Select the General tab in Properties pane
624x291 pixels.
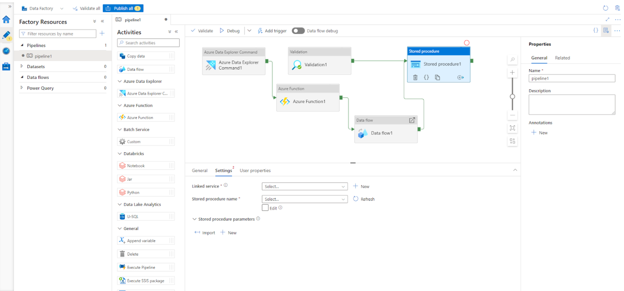point(539,58)
